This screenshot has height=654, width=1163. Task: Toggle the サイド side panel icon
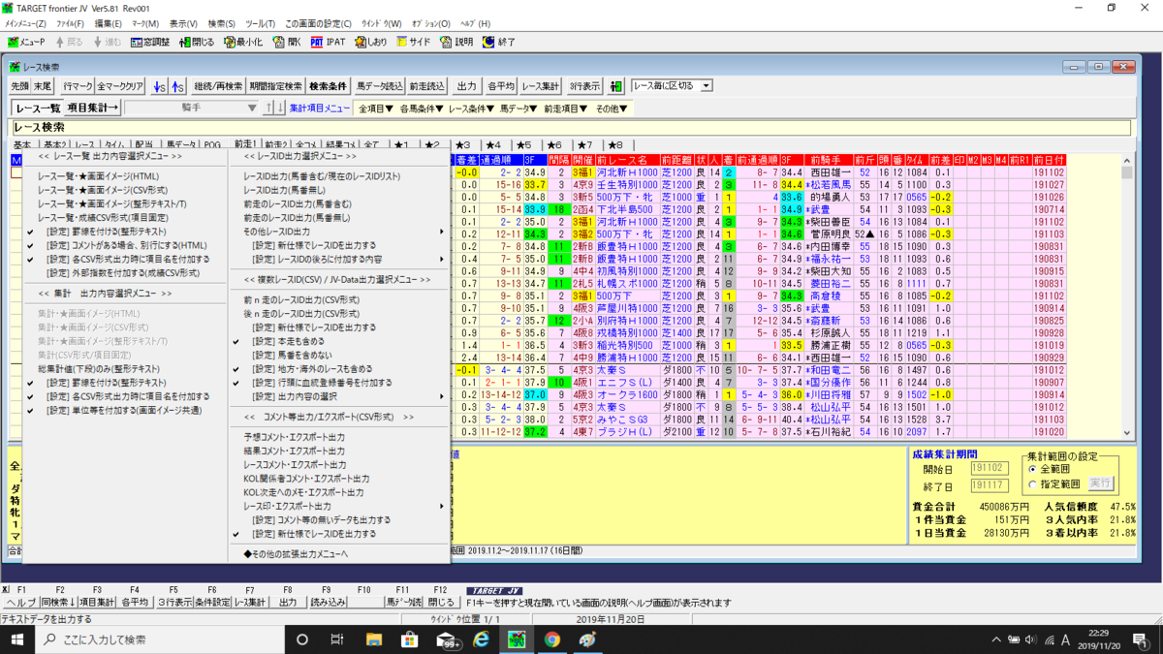412,43
